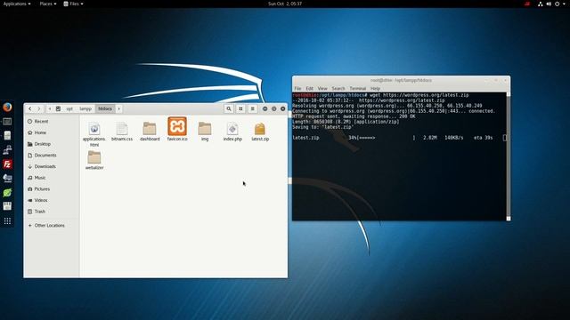Image resolution: width=570 pixels, height=320 pixels.
Task: Open the img folder
Action: (x=205, y=132)
